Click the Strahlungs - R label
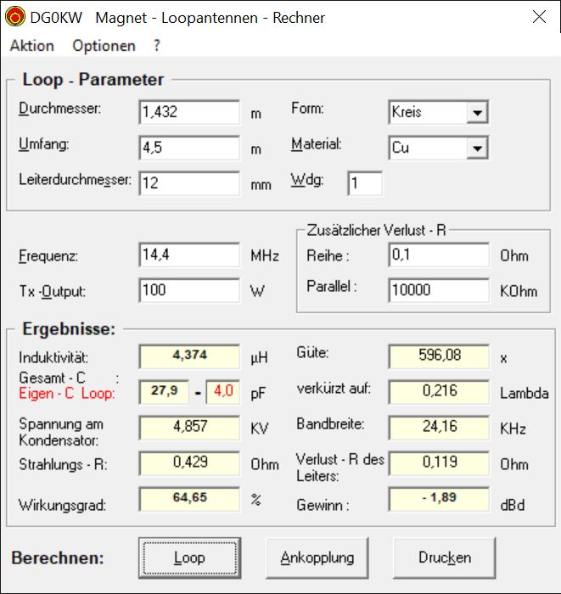 63,465
